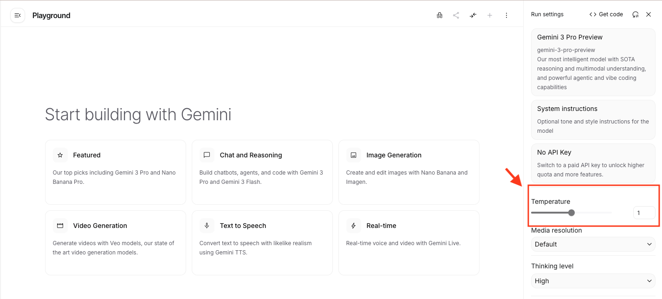Expand the Thinking level dropdown

pyautogui.click(x=593, y=281)
